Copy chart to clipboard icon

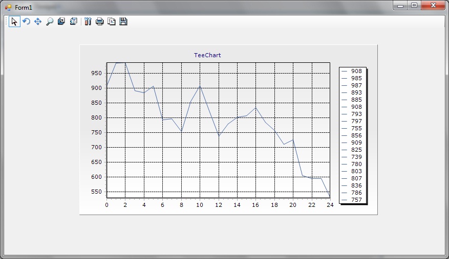(x=112, y=21)
